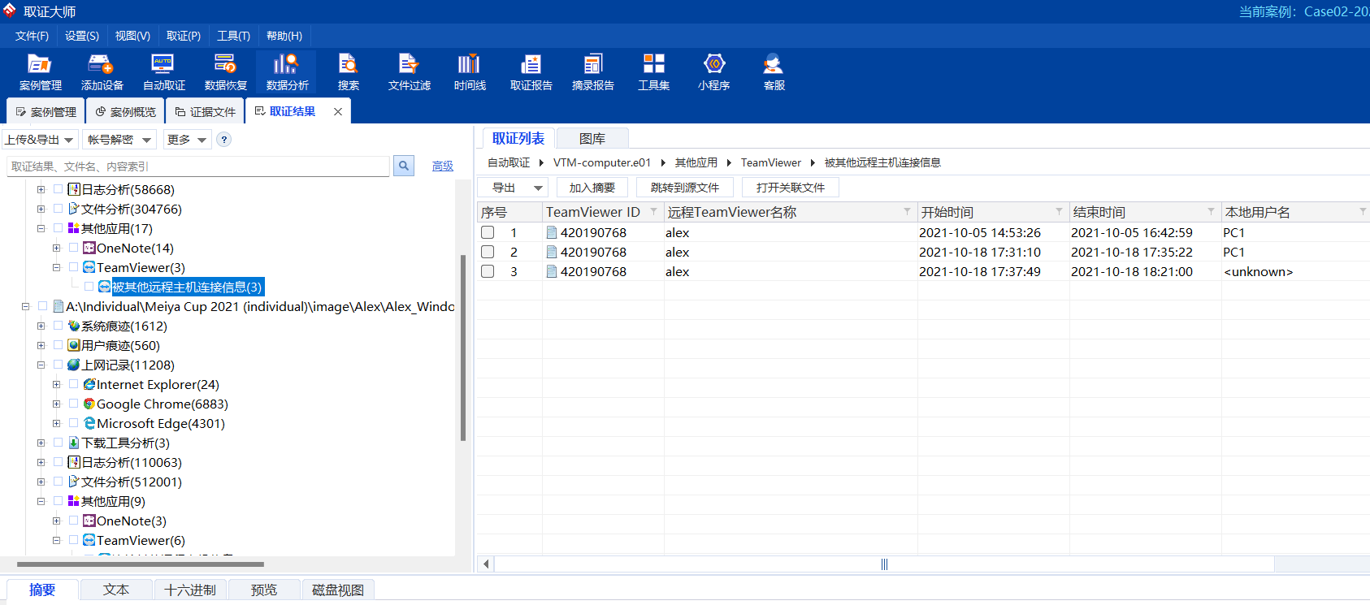Open the 数据恢复 tool
1370x605 pixels.
[x=225, y=71]
